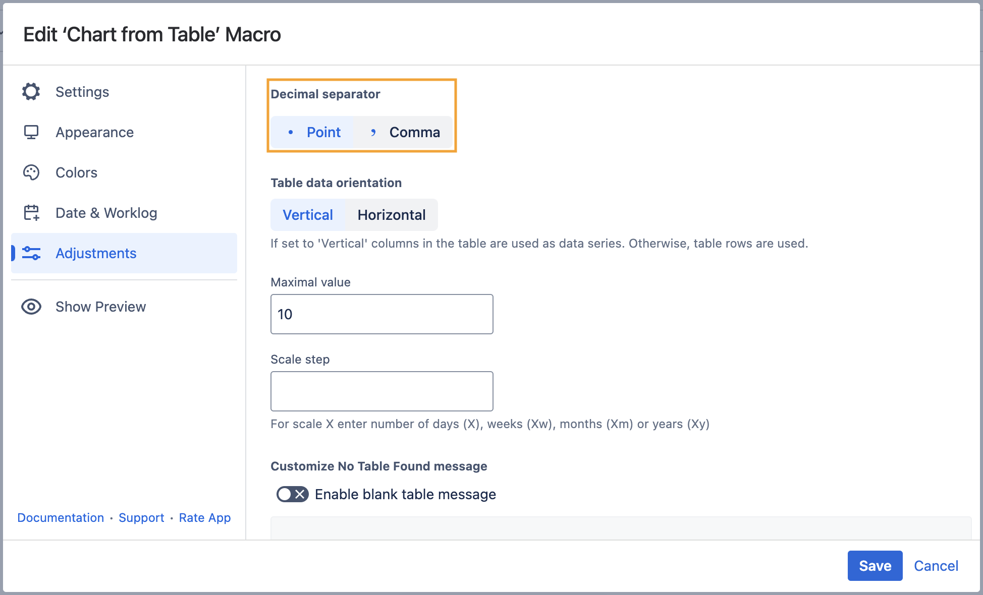This screenshot has height=595, width=983.
Task: Open the Documentation link
Action: tap(61, 518)
